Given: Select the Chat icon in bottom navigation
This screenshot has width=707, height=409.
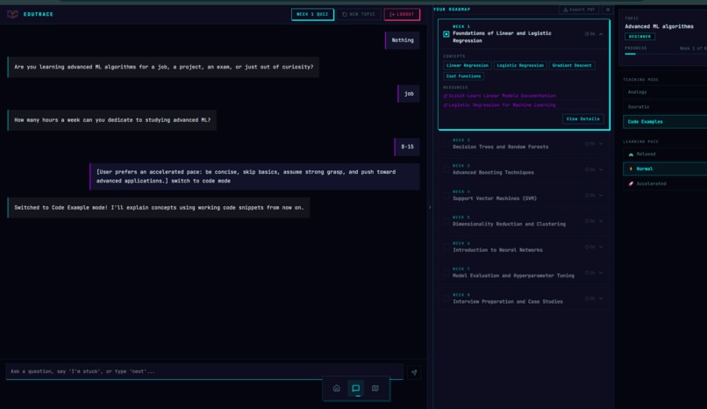Looking at the screenshot, I should [356, 388].
